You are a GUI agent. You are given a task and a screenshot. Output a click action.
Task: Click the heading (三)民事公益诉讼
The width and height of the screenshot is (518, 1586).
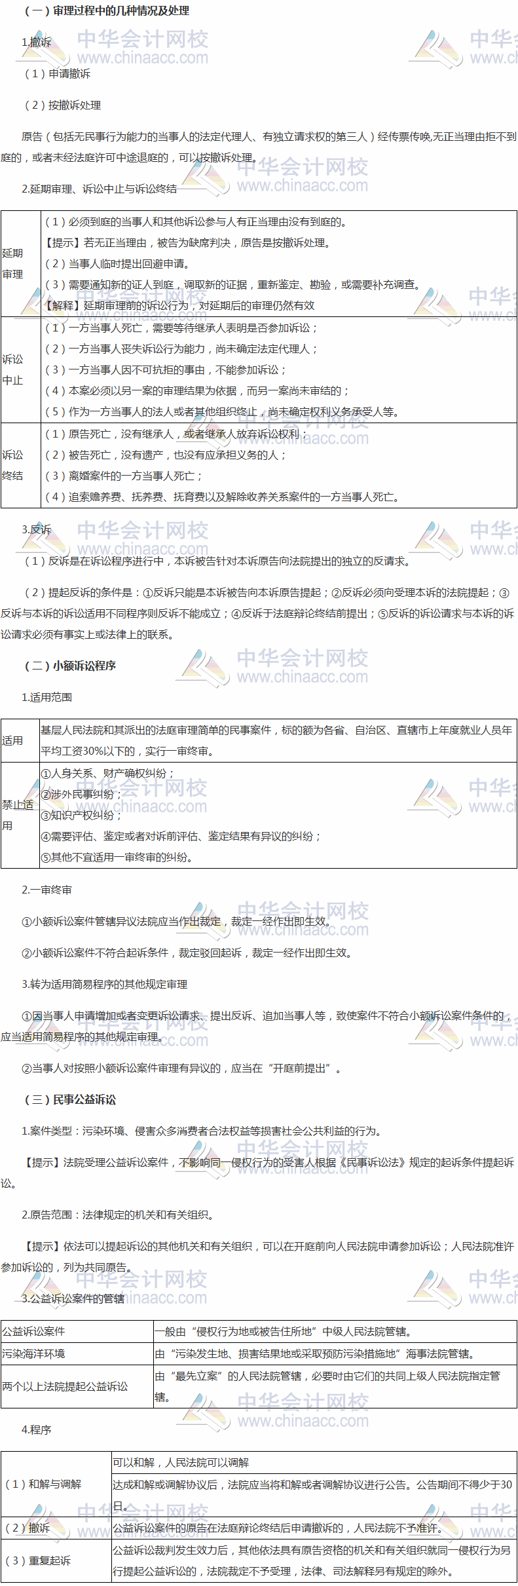click(x=70, y=1099)
